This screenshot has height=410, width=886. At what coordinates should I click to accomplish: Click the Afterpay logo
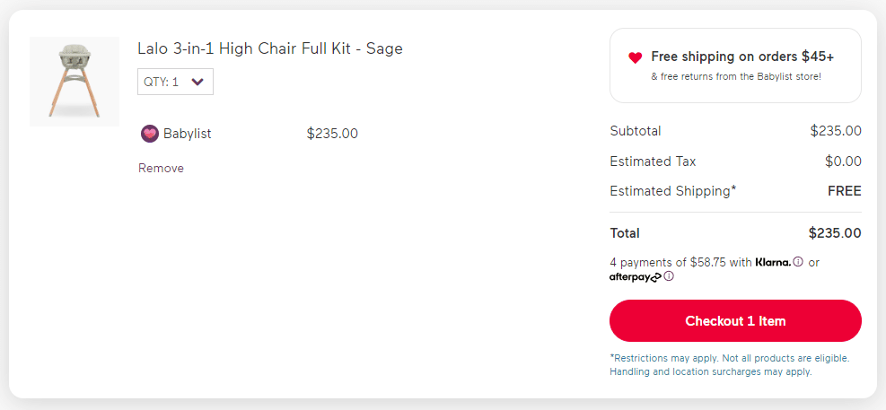click(x=636, y=277)
